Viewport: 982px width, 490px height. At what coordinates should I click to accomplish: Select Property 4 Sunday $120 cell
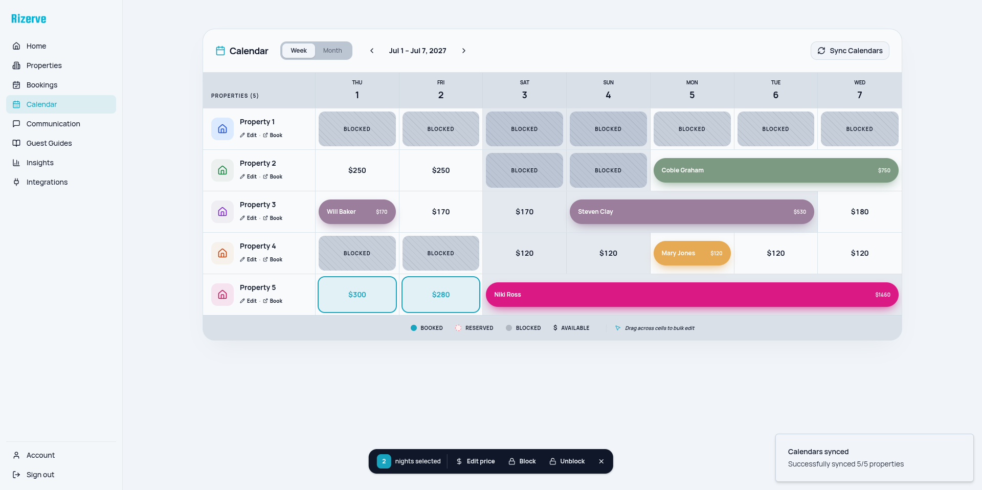click(608, 253)
